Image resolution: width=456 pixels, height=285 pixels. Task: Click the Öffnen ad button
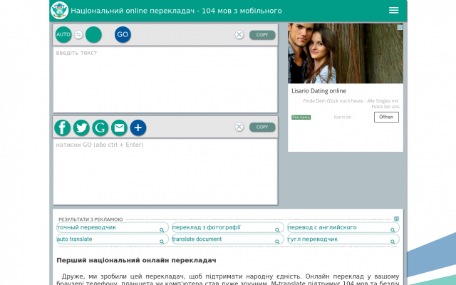(386, 117)
